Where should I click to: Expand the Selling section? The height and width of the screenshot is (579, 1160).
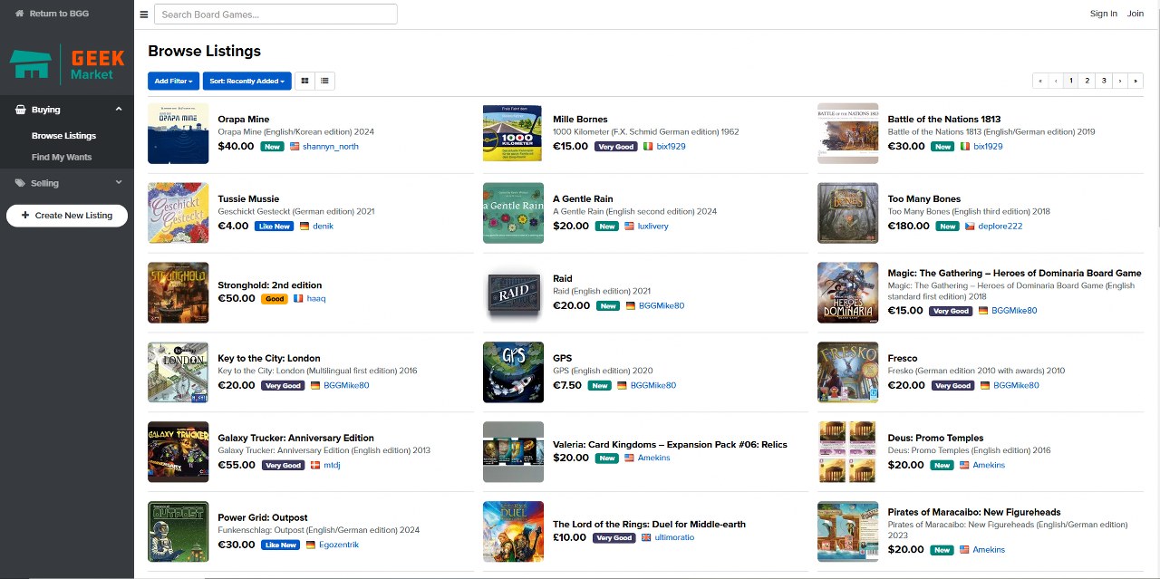(119, 183)
